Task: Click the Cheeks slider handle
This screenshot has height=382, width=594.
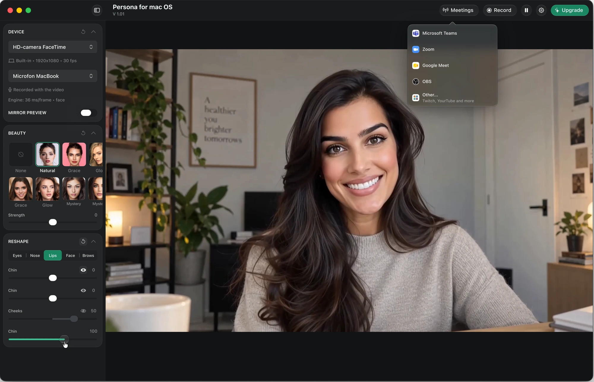Action: pyautogui.click(x=74, y=319)
